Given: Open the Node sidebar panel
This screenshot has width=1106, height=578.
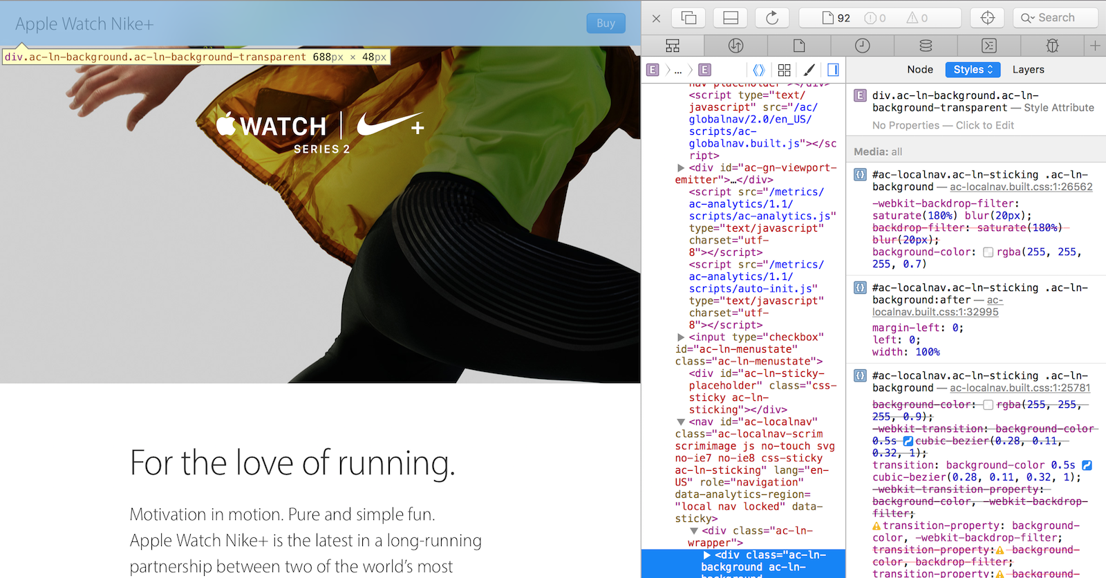Looking at the screenshot, I should pos(920,70).
